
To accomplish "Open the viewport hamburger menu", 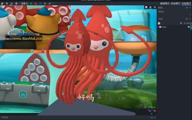I will (x=155, y=7).
